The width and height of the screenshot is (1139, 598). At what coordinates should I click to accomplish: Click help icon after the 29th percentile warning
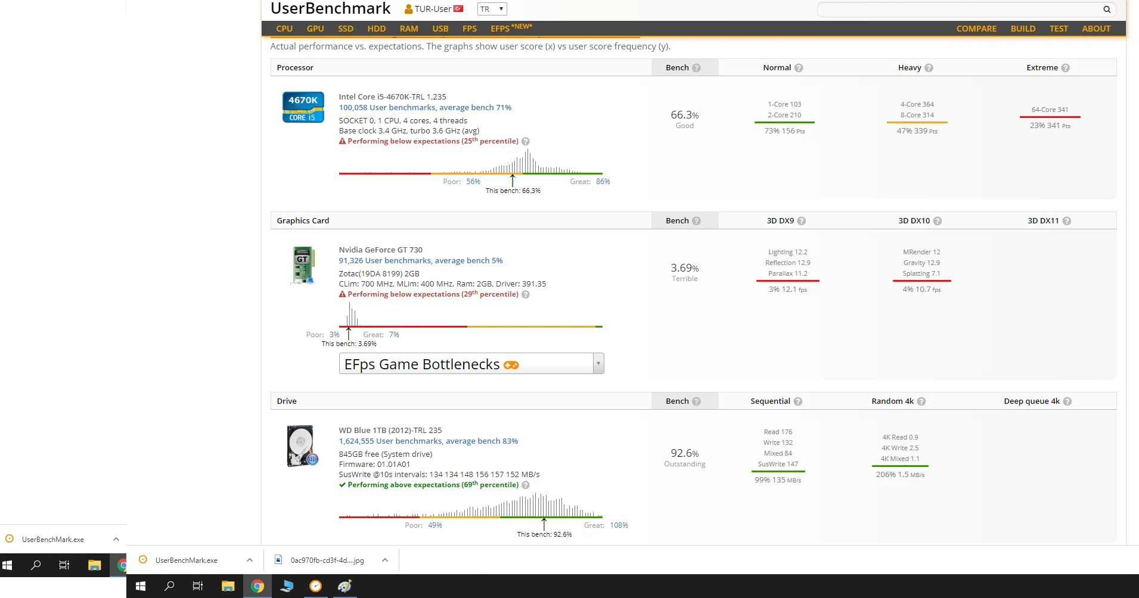tap(526, 295)
